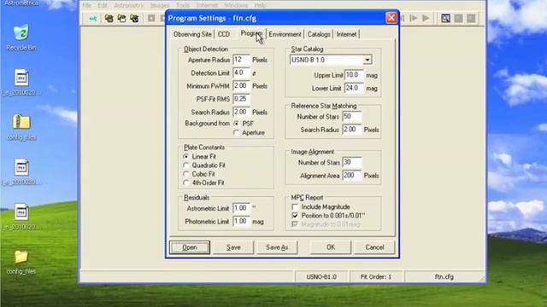Switch to the Observing Site tab
547x307 pixels.
coord(192,34)
